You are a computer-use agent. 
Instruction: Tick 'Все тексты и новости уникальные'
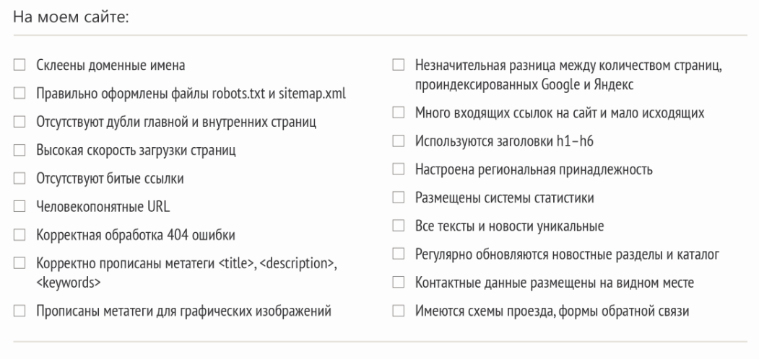(399, 226)
